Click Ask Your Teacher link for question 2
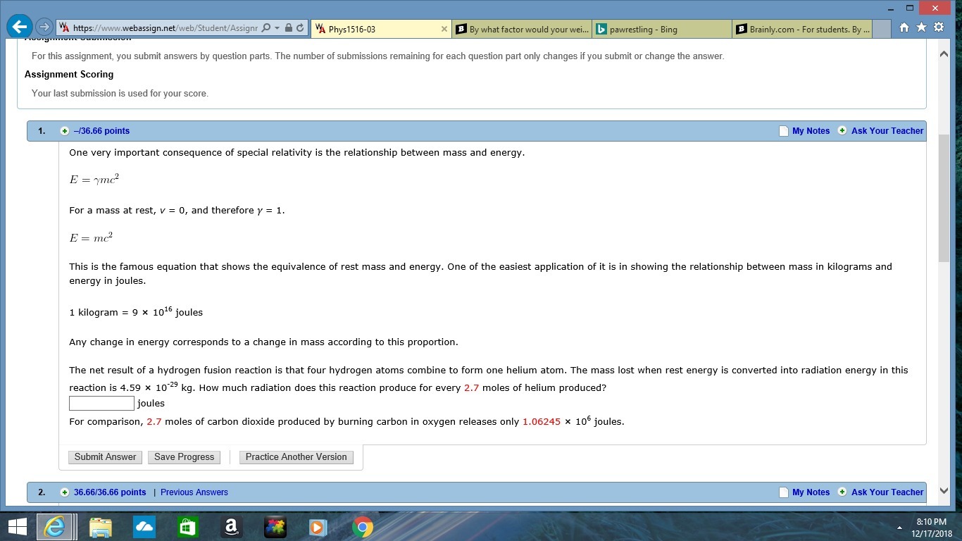The image size is (962, 541). [887, 492]
